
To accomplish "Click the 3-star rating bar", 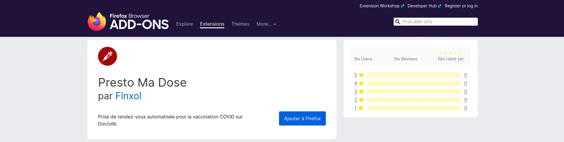I will pyautogui.click(x=414, y=91).
